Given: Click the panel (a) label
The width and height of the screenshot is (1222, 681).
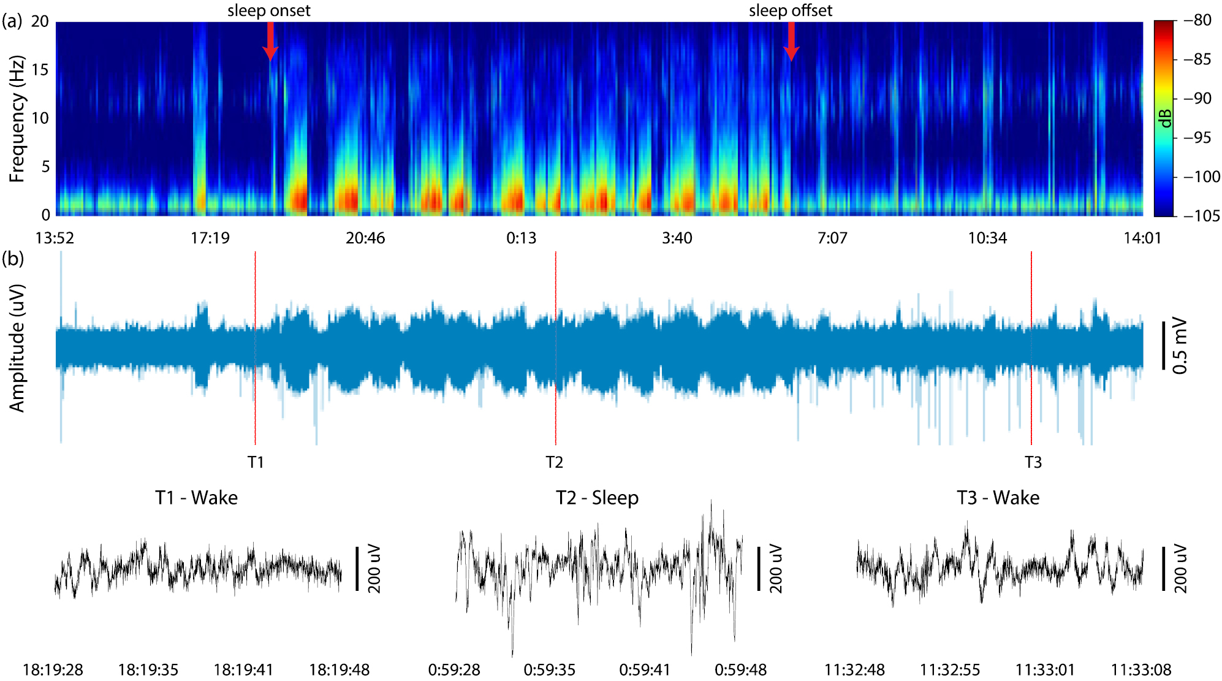Looking at the screenshot, I should (12, 21).
